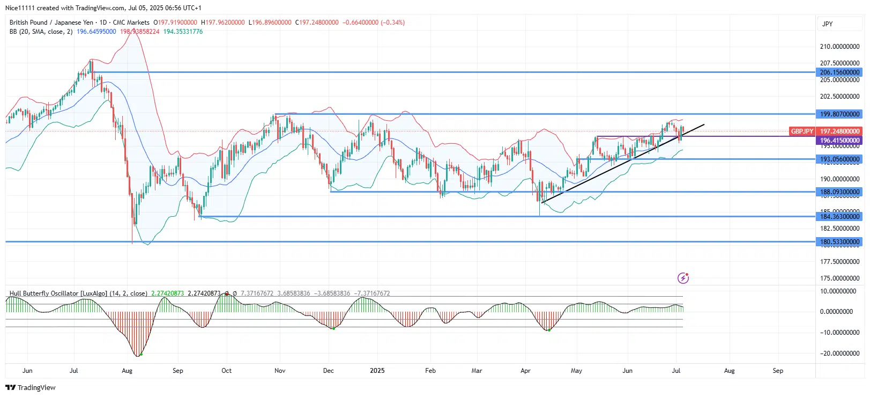Select the BB (20, SMA, close, 2) legend
This screenshot has width=870, height=397.
[x=41, y=32]
